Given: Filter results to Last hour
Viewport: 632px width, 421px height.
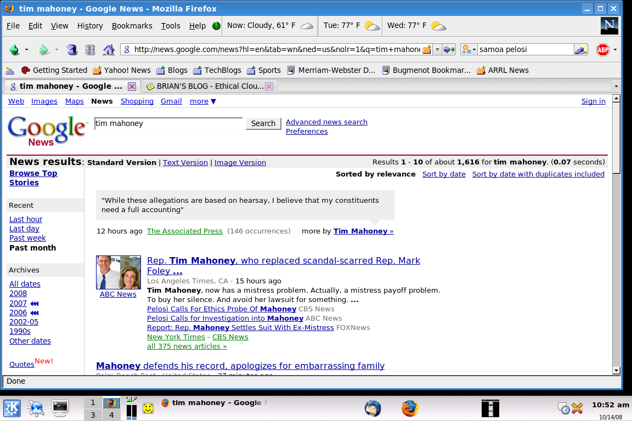Looking at the screenshot, I should (26, 220).
